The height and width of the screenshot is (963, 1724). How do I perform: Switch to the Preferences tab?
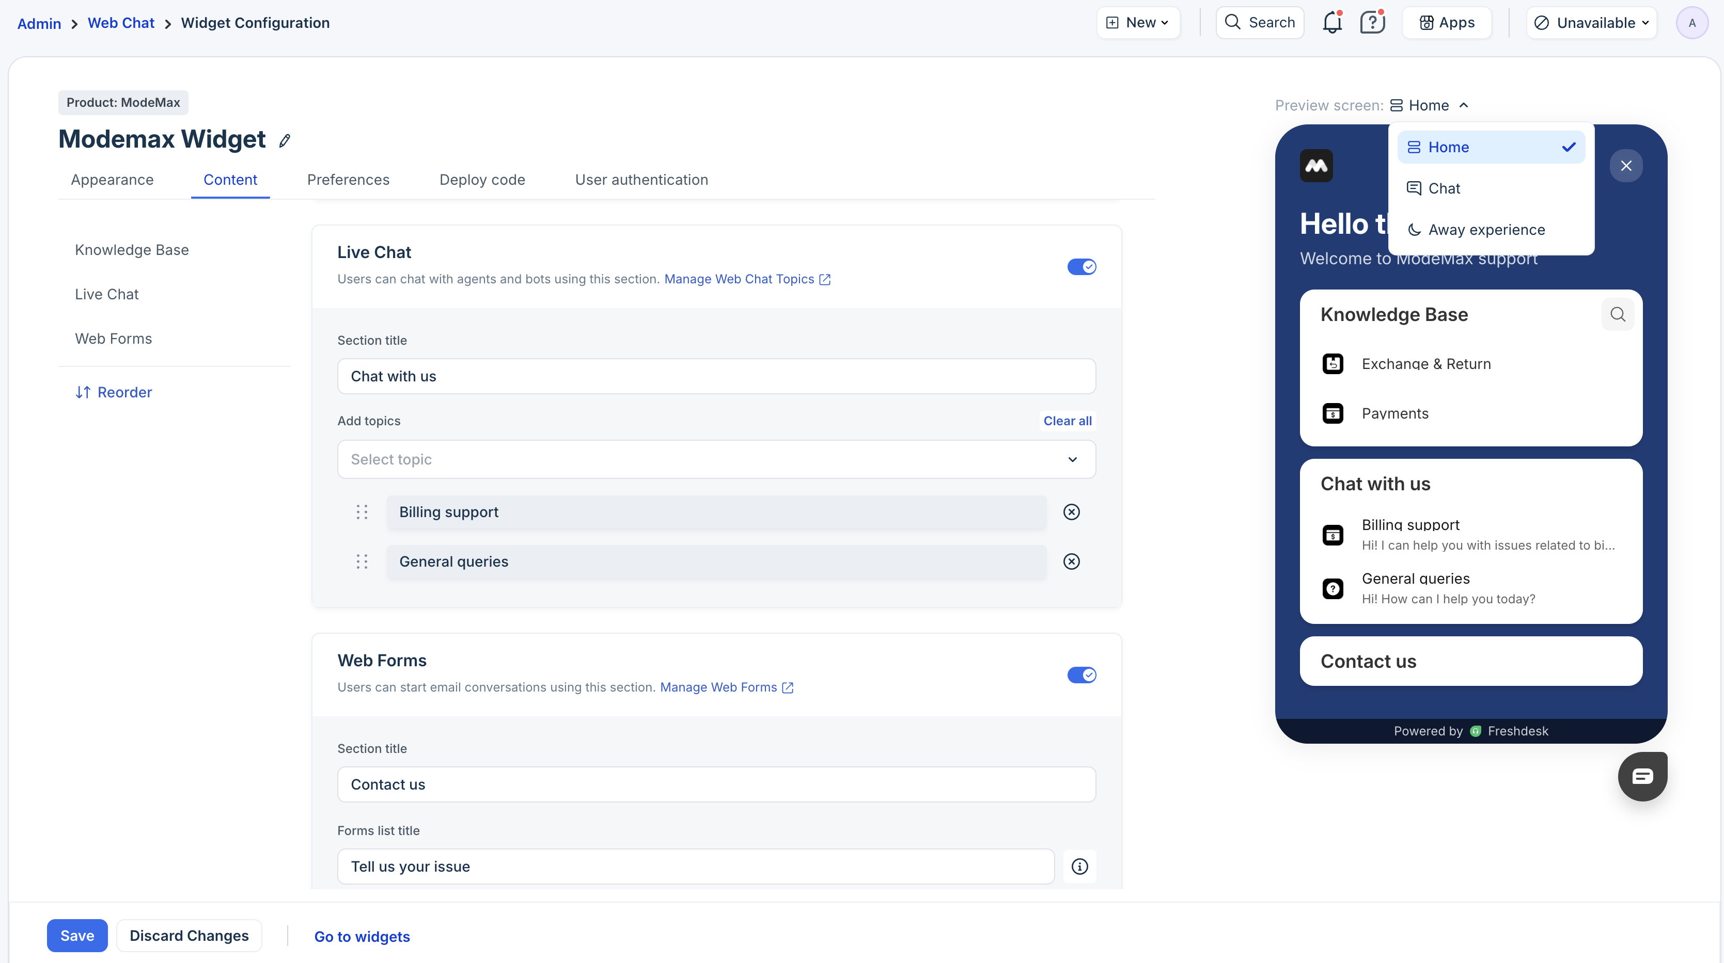point(348,180)
